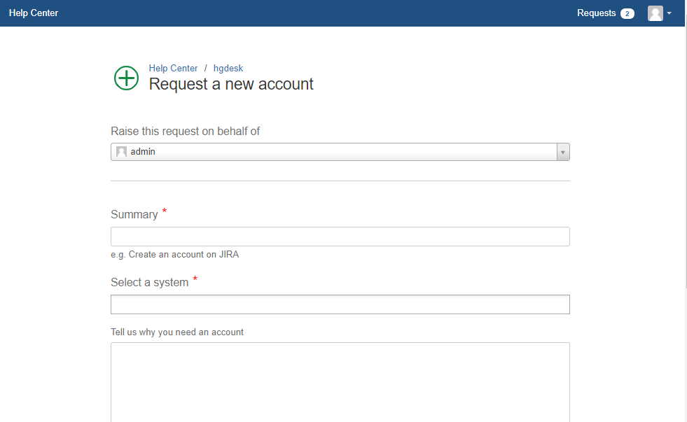Screen dimensions: 687x422
Task: Click the Raise this request on behalf of label
Action: pyautogui.click(x=185, y=132)
